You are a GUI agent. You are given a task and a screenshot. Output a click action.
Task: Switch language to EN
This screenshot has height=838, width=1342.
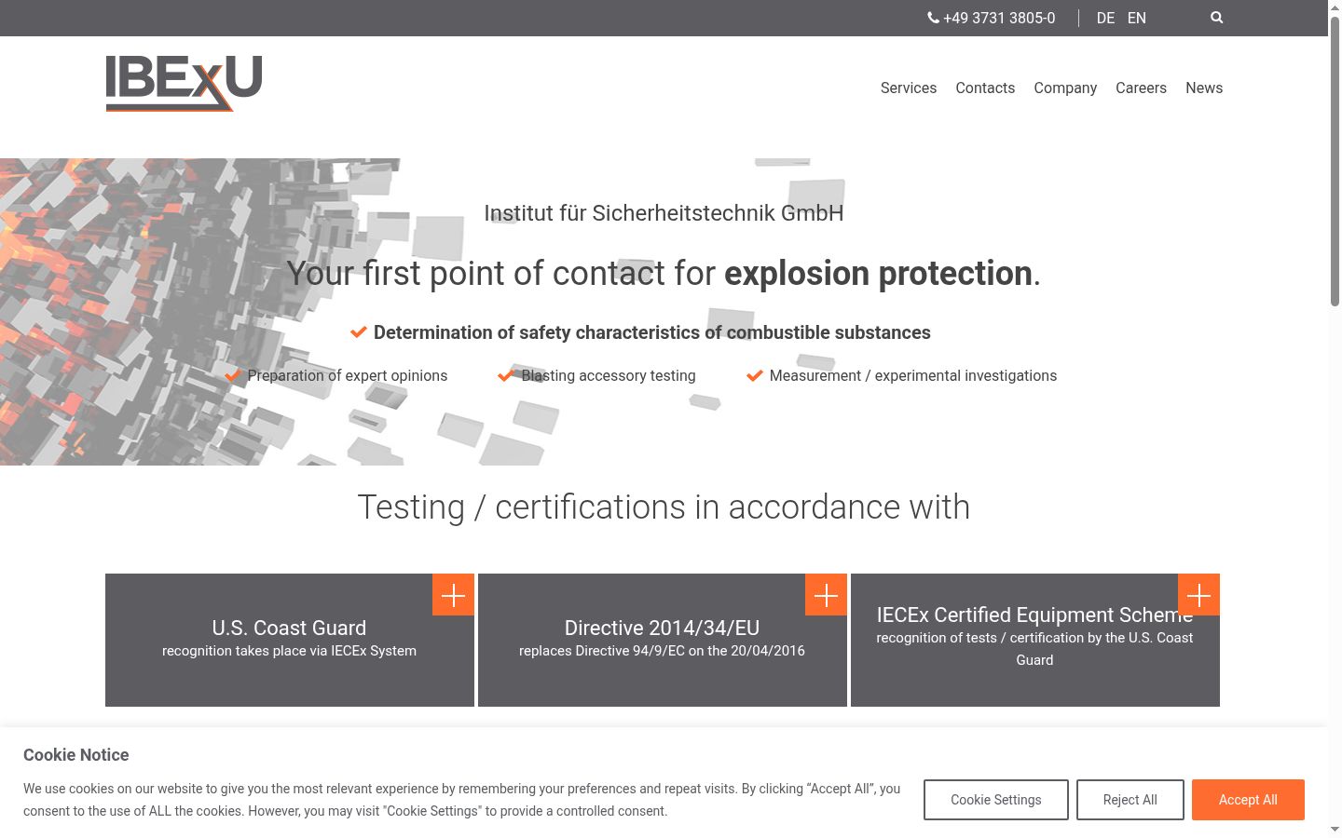pos(1136,18)
